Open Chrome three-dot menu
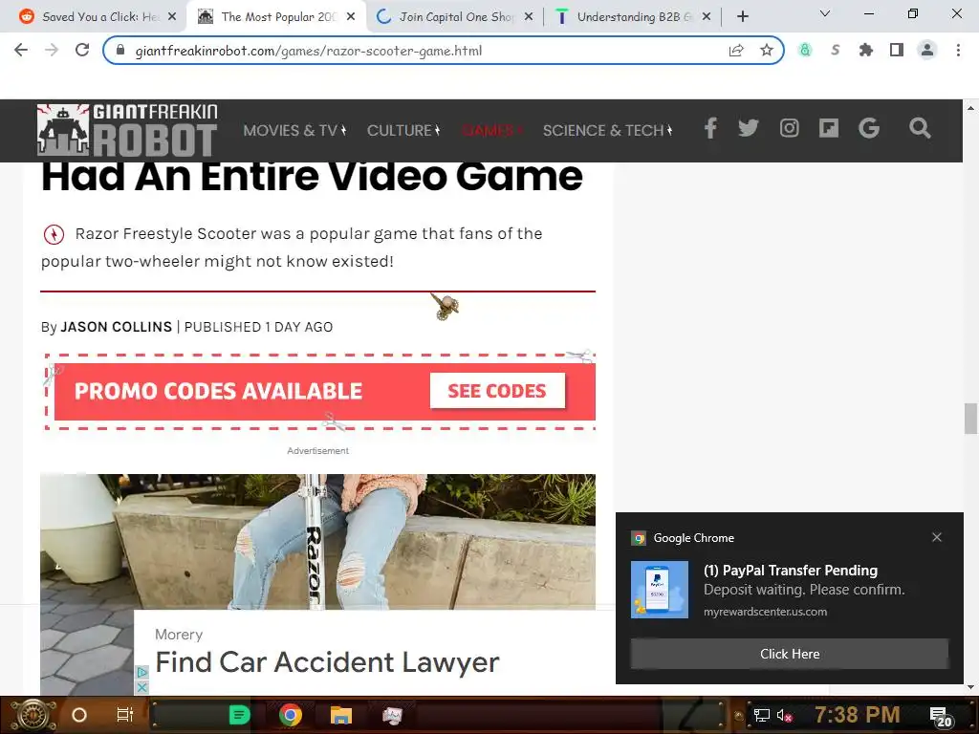Screen dimensions: 979x734 [958, 50]
